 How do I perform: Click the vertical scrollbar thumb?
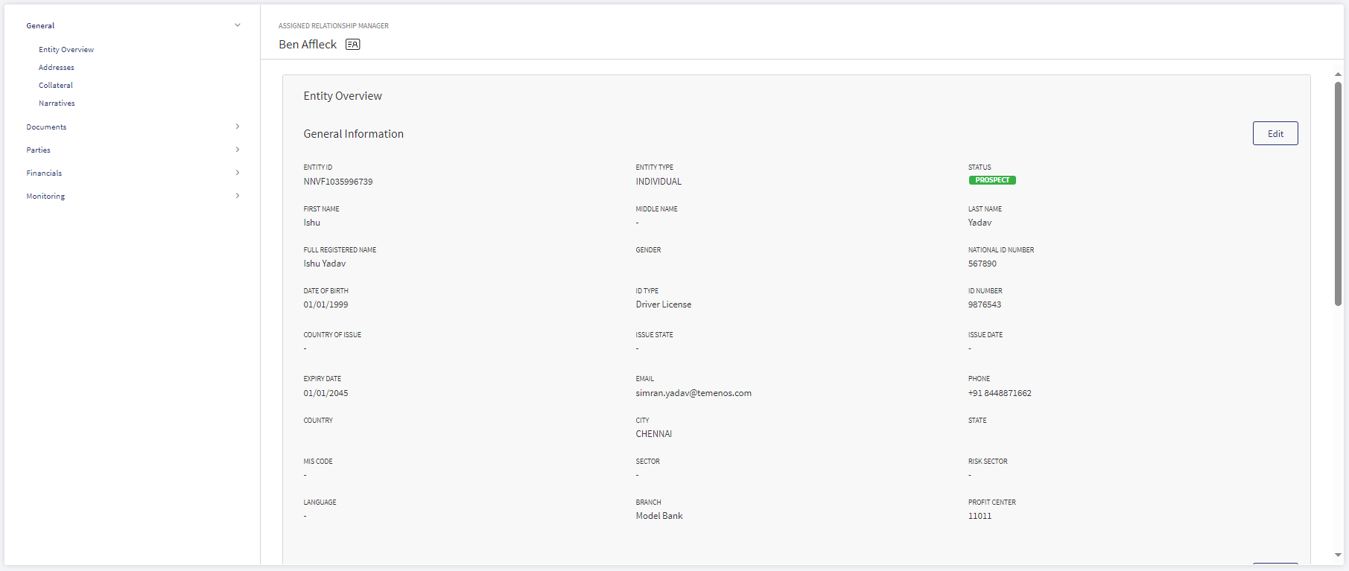pos(1338,194)
